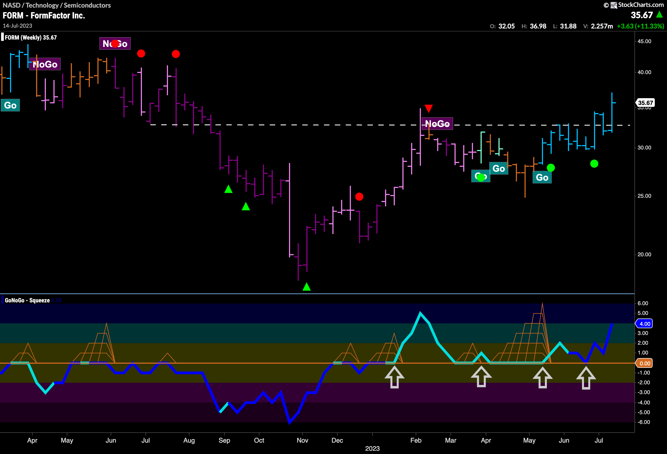This screenshot has height=454, width=667.
Task: Click the Sep label on the time axis
Action: tap(224, 440)
